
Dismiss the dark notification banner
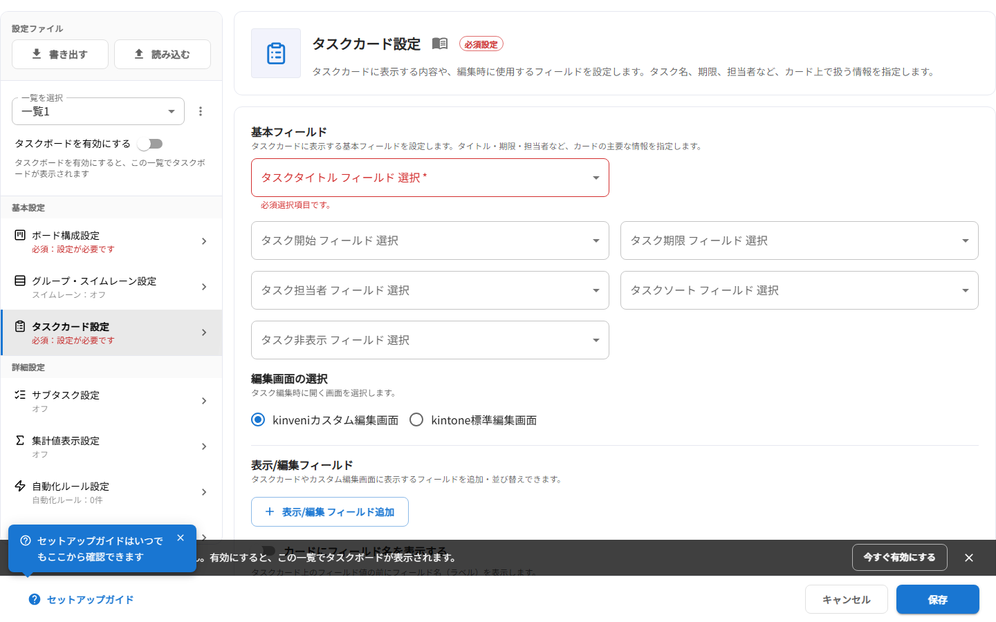point(969,558)
